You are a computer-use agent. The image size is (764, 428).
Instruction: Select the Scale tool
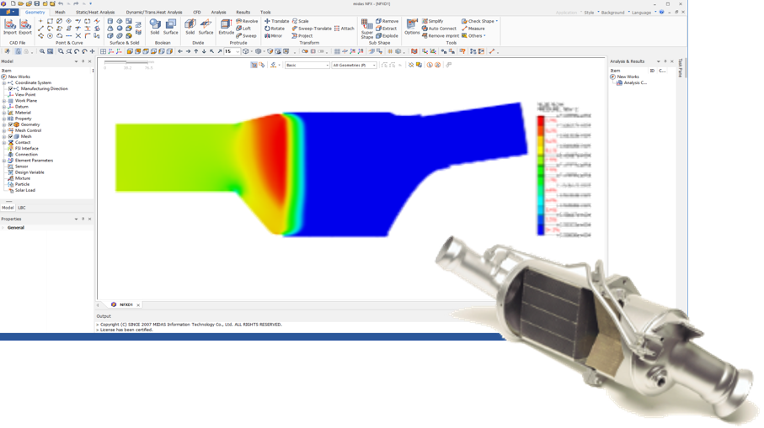(300, 21)
